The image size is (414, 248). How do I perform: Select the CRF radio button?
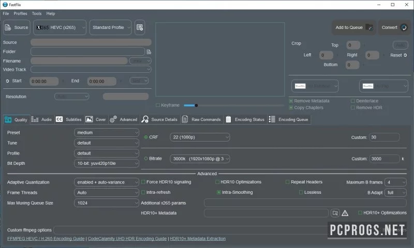(x=146, y=137)
